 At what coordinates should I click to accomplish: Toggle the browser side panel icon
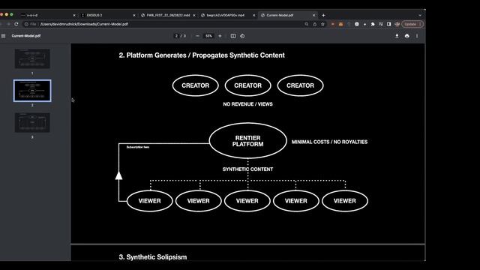388,24
